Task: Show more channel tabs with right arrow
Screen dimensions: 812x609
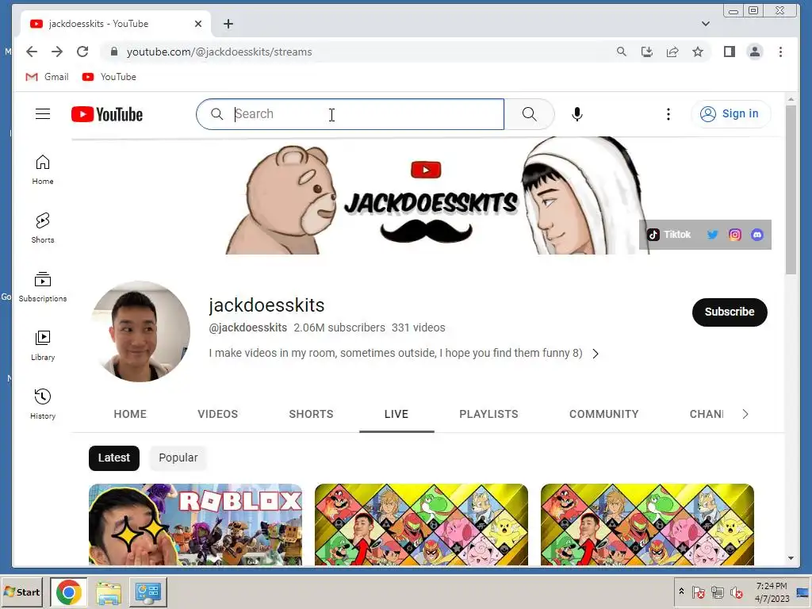Action: pos(745,414)
